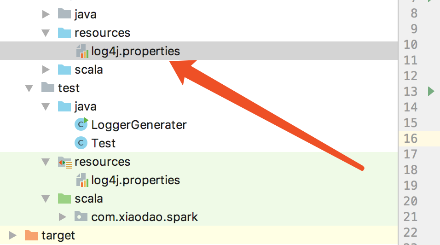Expand the main scala folder
This screenshot has height=245, width=440.
(46, 70)
